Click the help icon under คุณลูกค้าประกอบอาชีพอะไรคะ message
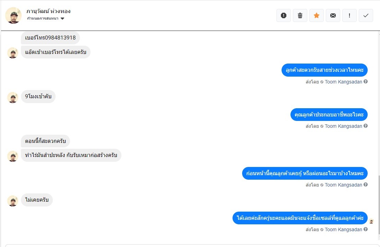Screen dimensions: 380x247 tap(366, 126)
